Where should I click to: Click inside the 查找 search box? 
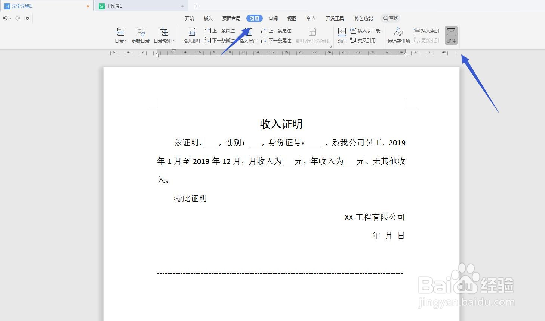(392, 18)
